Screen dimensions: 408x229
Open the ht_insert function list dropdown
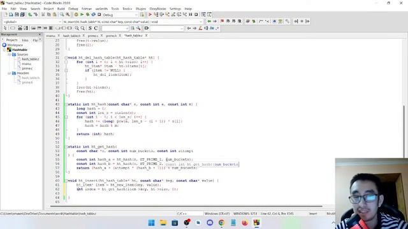click(x=133, y=22)
